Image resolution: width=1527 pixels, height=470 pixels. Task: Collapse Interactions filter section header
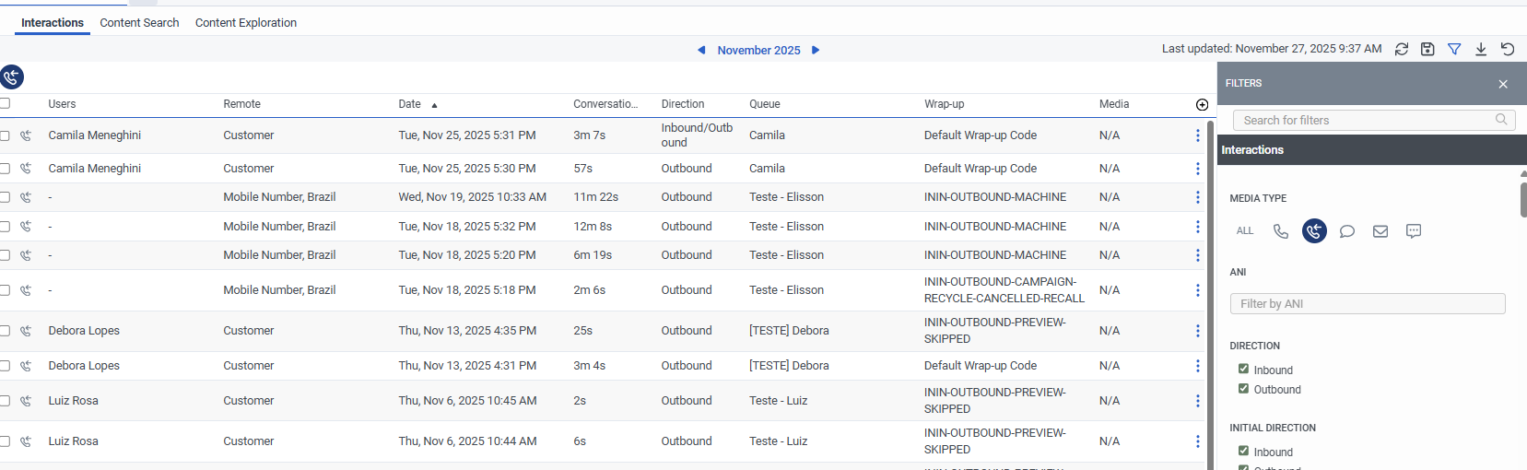coord(1371,150)
